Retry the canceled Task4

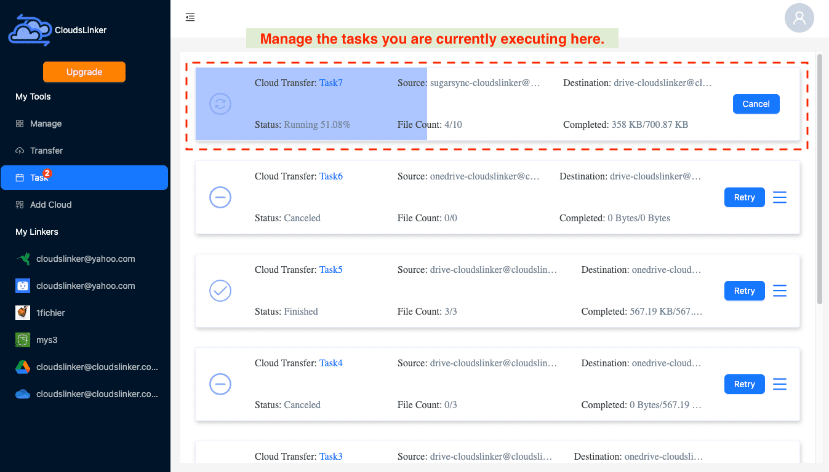(745, 384)
